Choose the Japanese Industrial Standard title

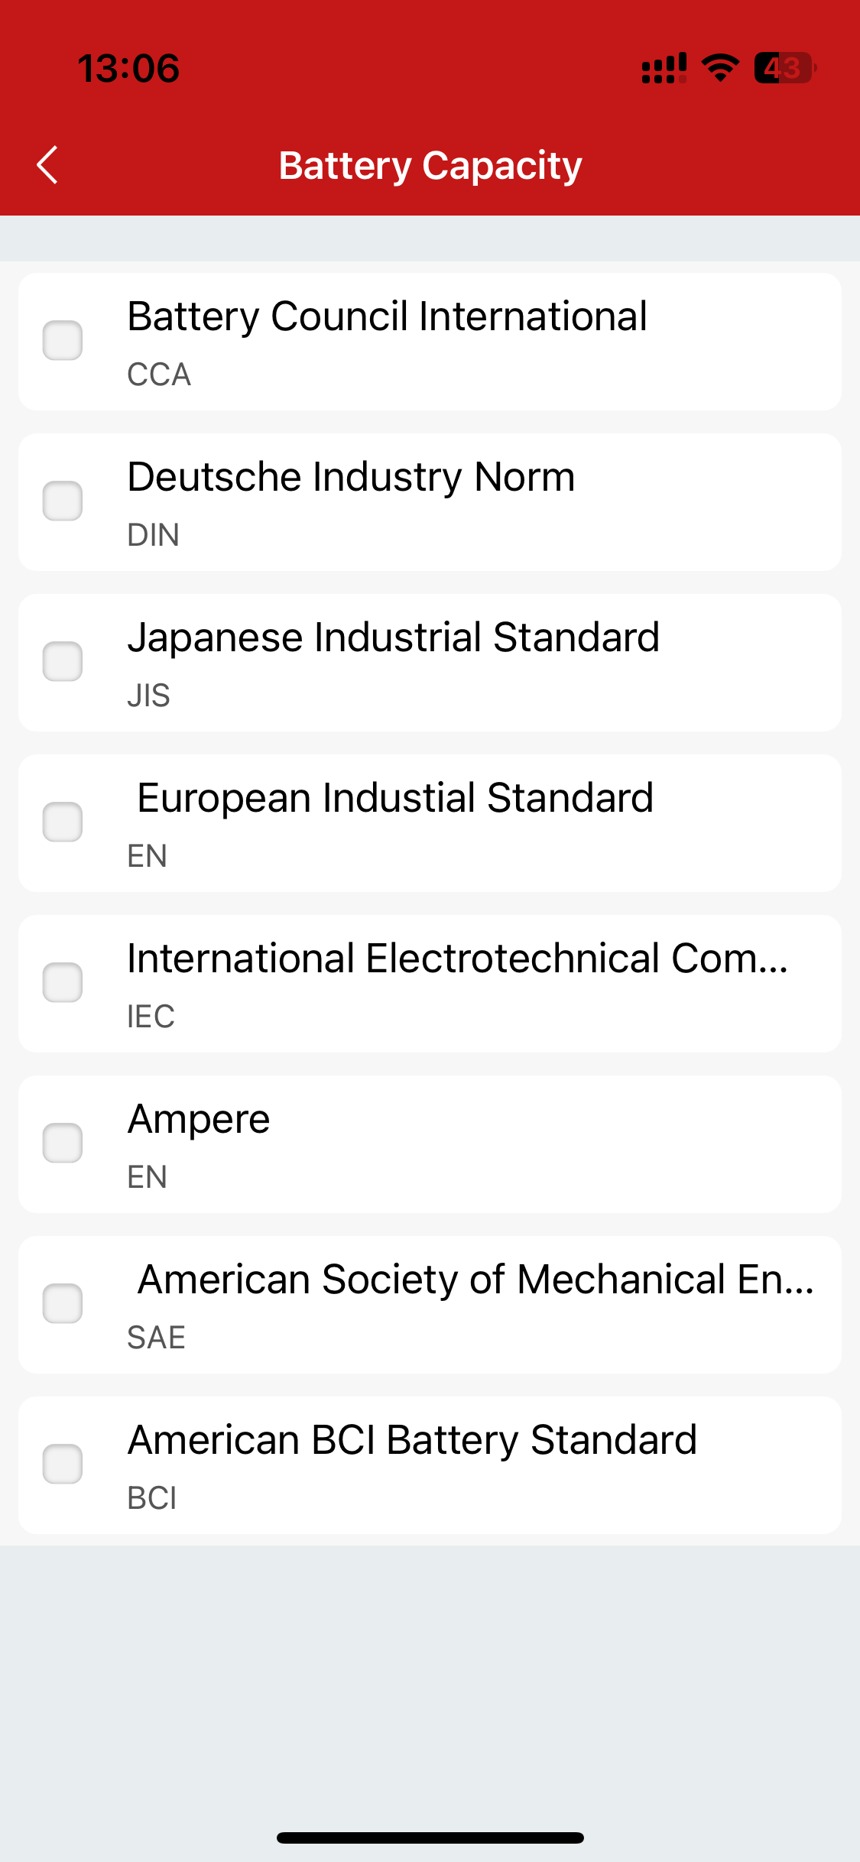tap(393, 638)
